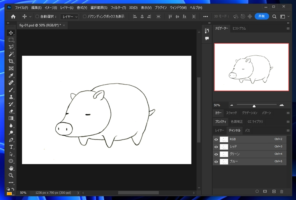This screenshot has width=296, height=200.
Task: Expand the toolbox panel double arrows
Action: 8,23
